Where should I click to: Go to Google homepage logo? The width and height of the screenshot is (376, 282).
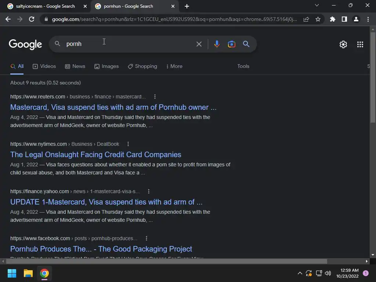point(25,44)
